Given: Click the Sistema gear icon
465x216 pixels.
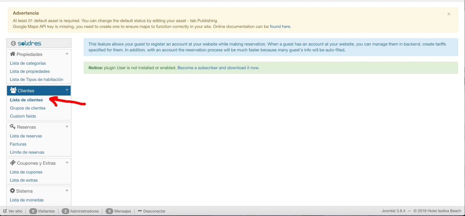Looking at the screenshot, I should (12, 191).
